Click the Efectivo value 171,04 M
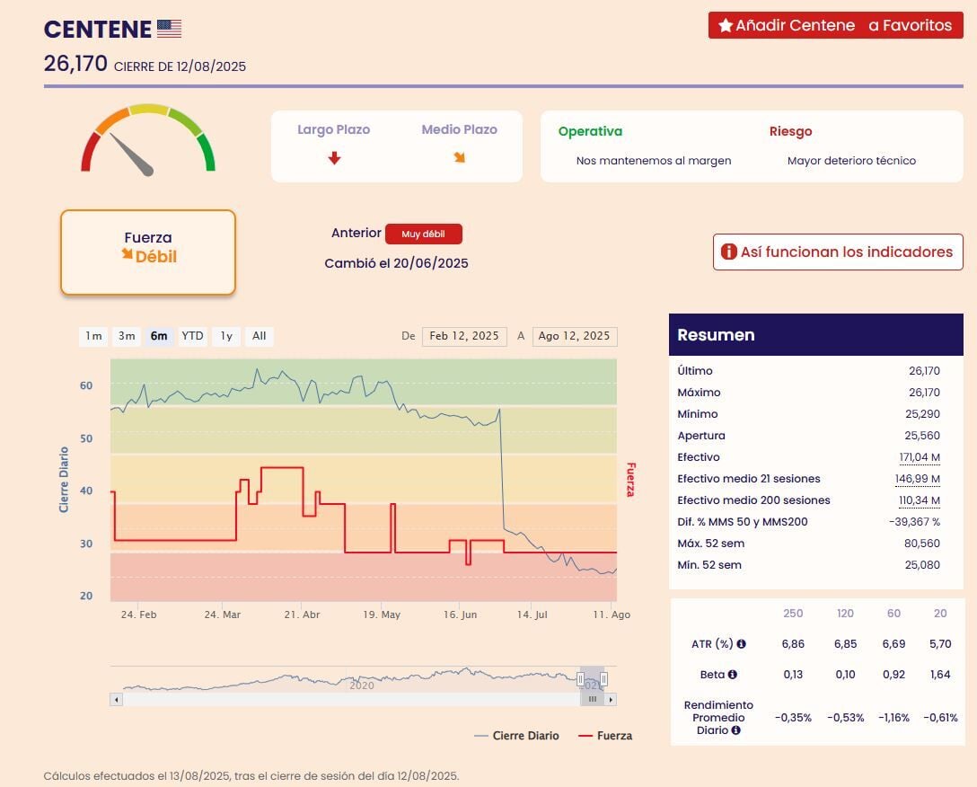This screenshot has height=787, width=977. pyautogui.click(x=919, y=457)
